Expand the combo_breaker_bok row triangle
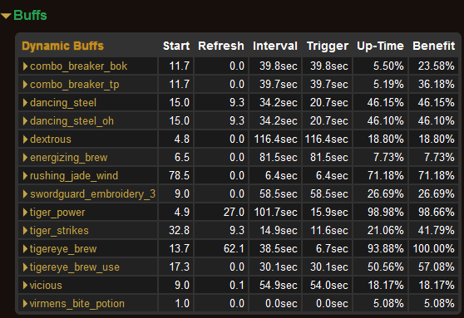464x318 pixels. pos(26,66)
